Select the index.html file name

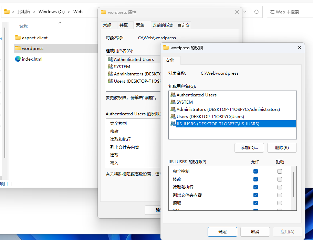[x=32, y=59]
